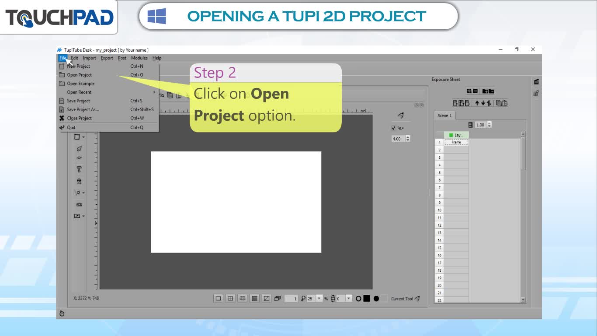597x336 pixels.
Task: Toggle the safe area button in bottom bar
Action: (x=243, y=298)
